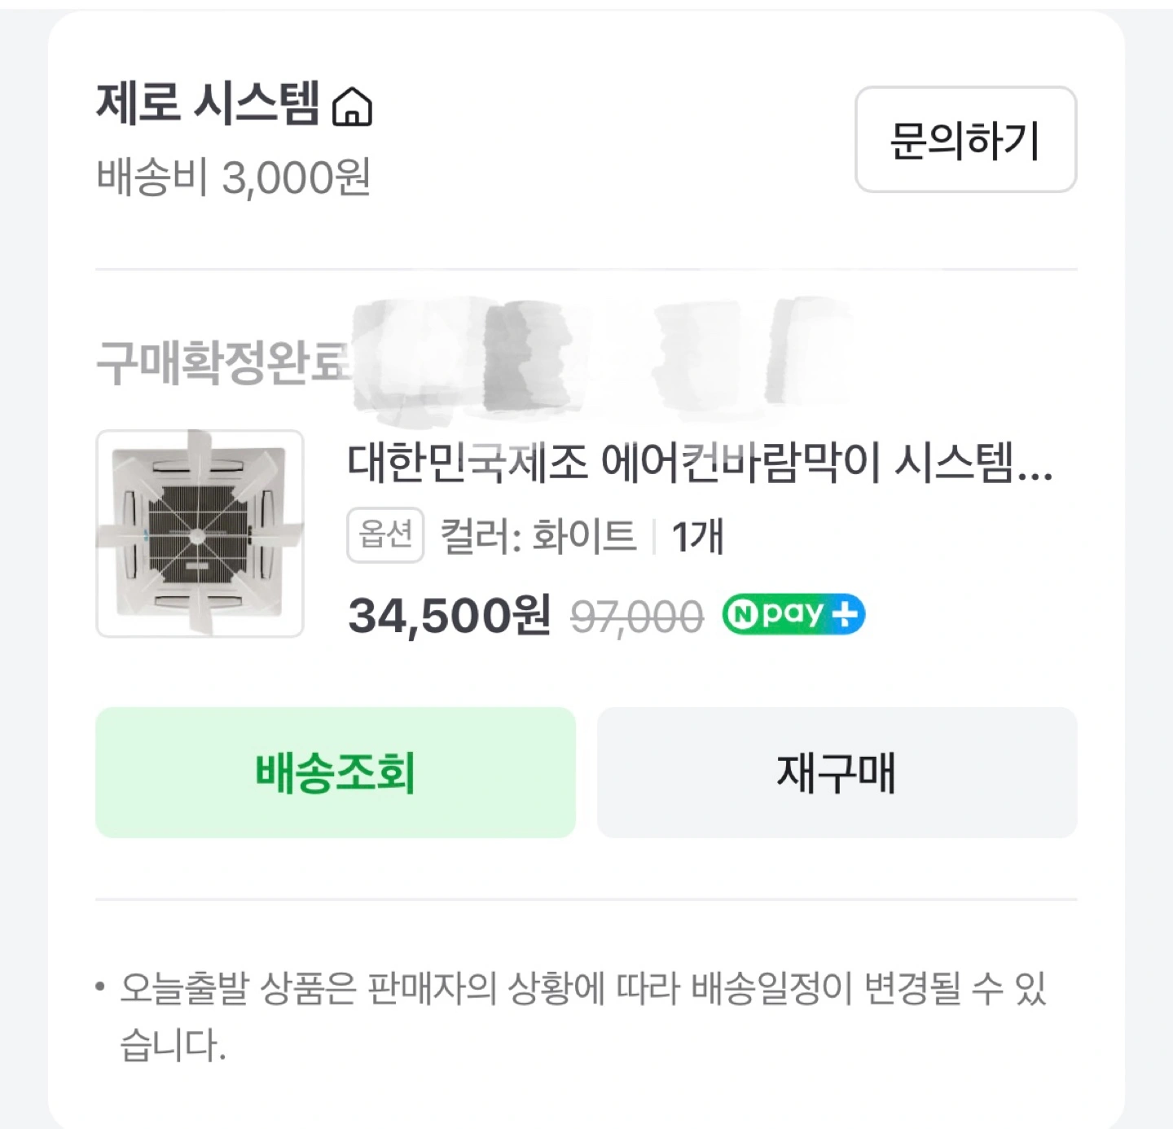Click the crossed-out 97,000 original price

pos(636,617)
